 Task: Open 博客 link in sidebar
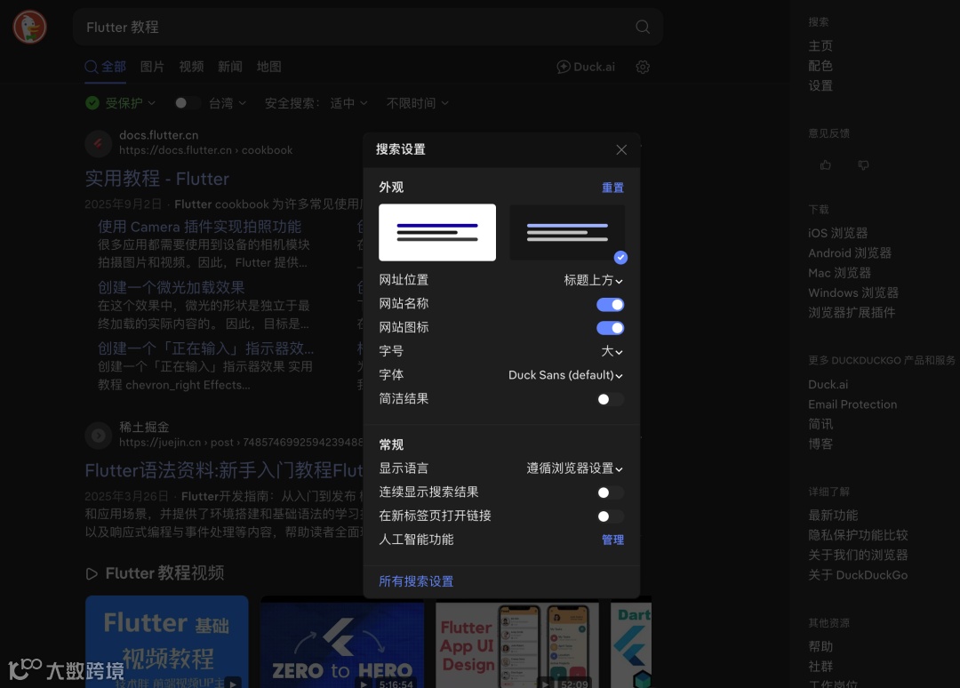(x=820, y=444)
